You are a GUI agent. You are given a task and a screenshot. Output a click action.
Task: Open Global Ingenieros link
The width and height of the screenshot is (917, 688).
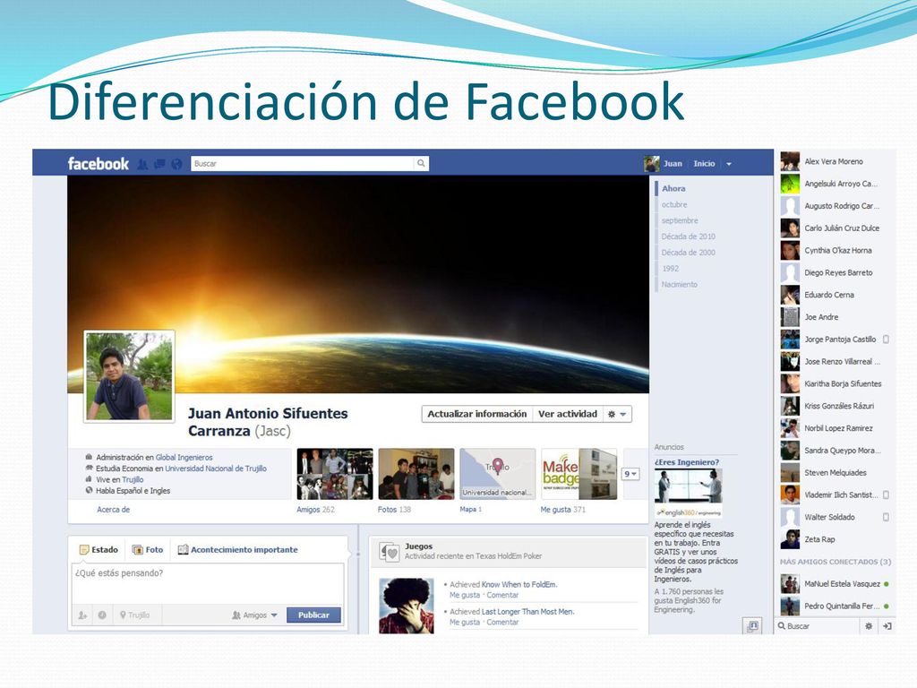[184, 458]
